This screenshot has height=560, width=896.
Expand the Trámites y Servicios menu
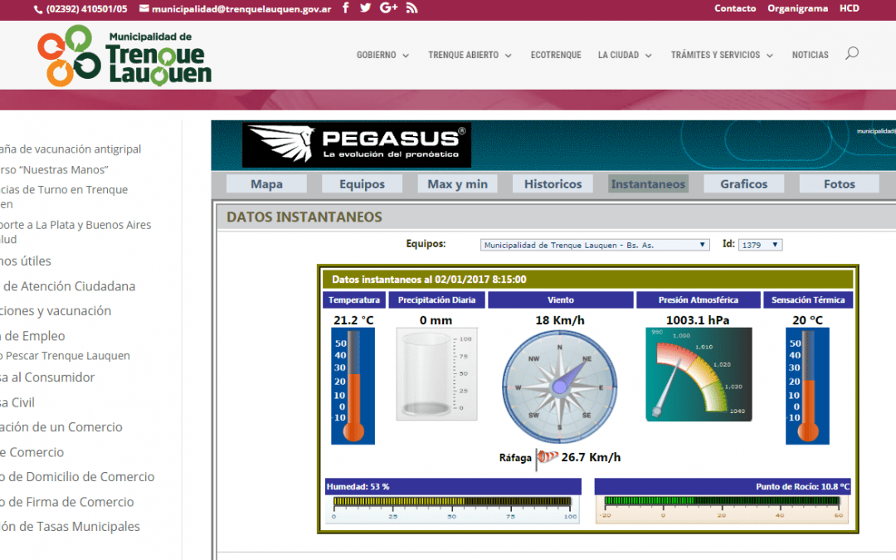pos(722,55)
